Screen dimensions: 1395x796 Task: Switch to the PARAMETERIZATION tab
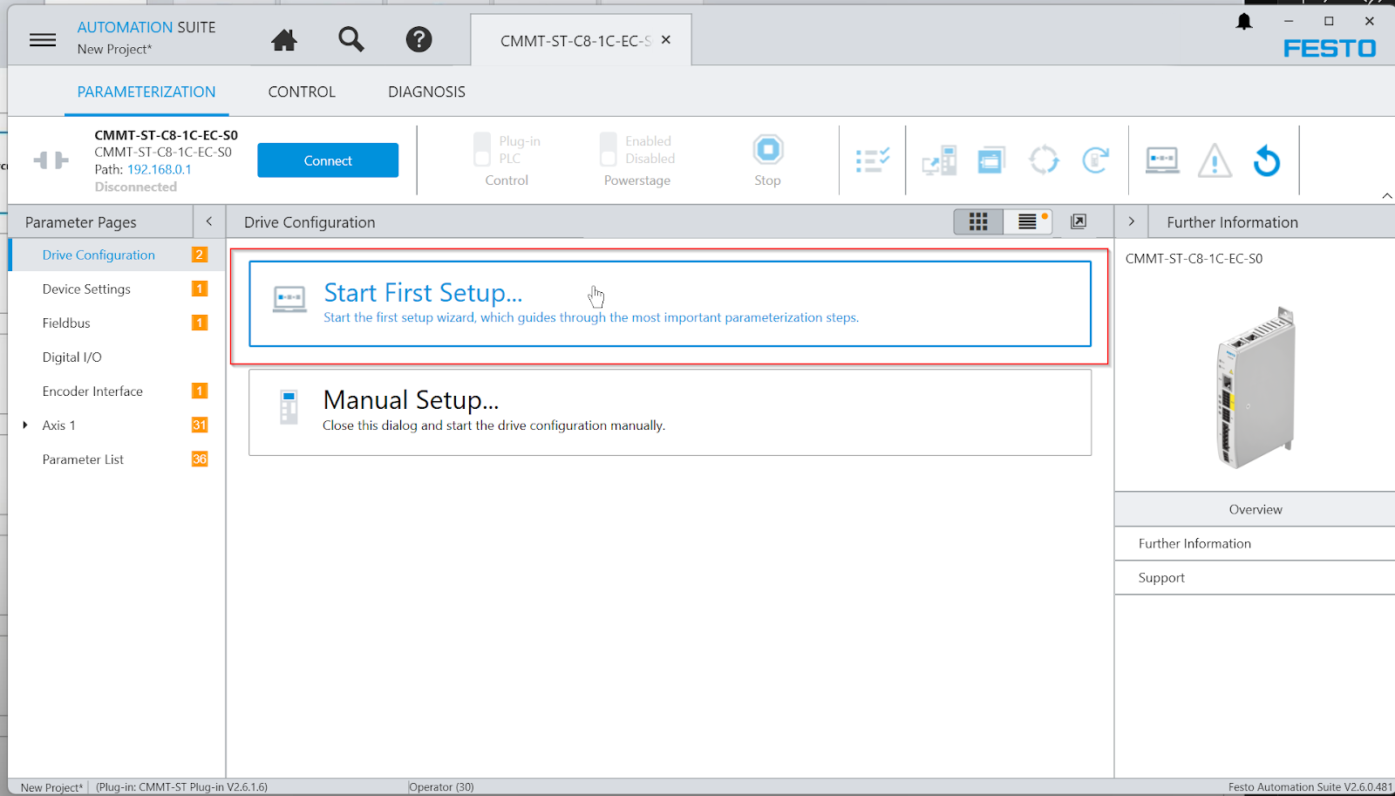tap(146, 92)
